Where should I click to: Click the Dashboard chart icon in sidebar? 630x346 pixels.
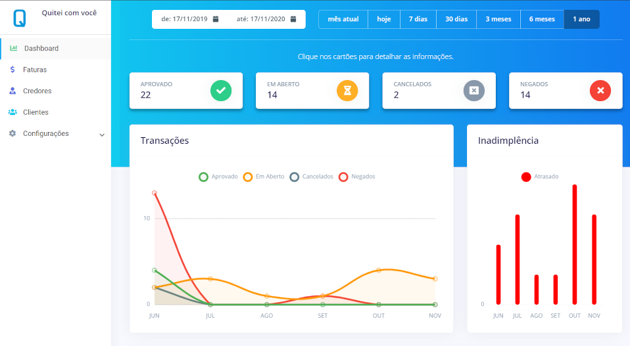pyautogui.click(x=14, y=48)
